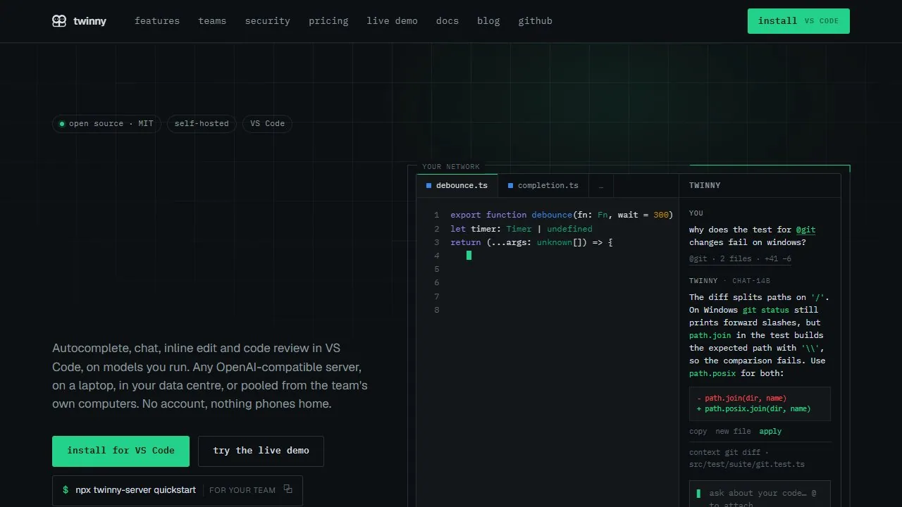Click the 'TWINNY' chat panel header
902x507 pixels.
tap(705, 186)
